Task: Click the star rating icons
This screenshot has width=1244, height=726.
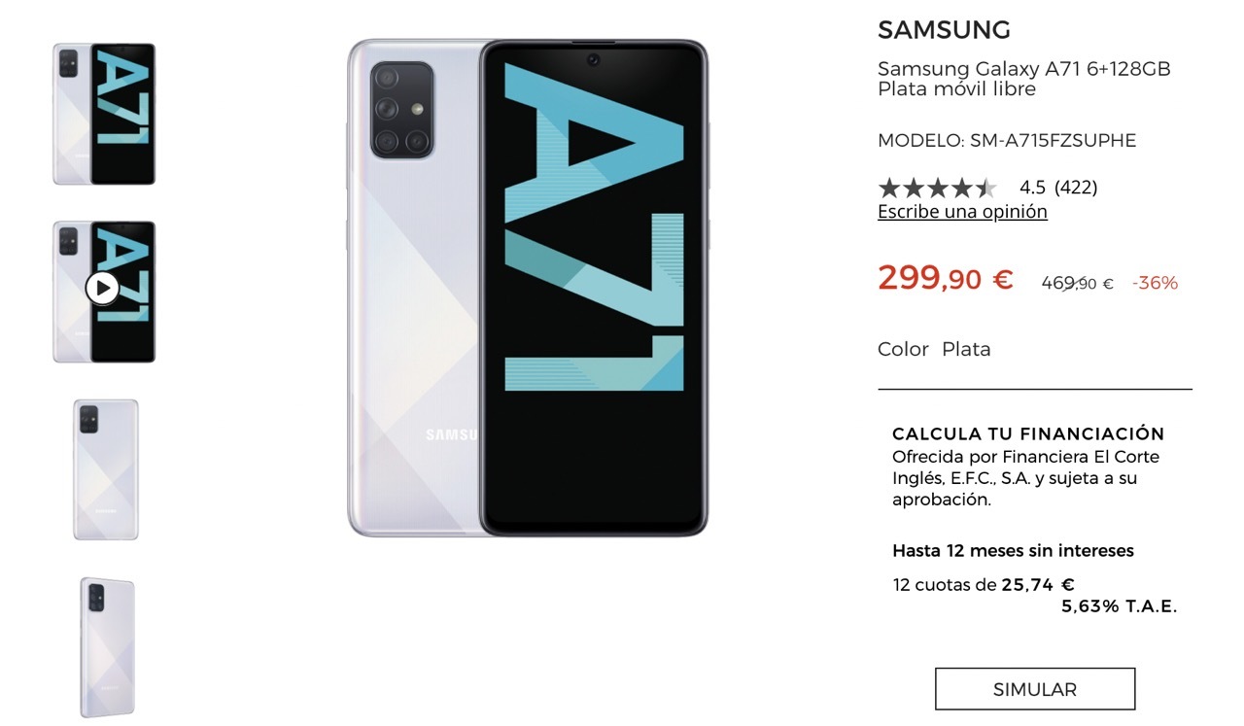Action: [937, 188]
